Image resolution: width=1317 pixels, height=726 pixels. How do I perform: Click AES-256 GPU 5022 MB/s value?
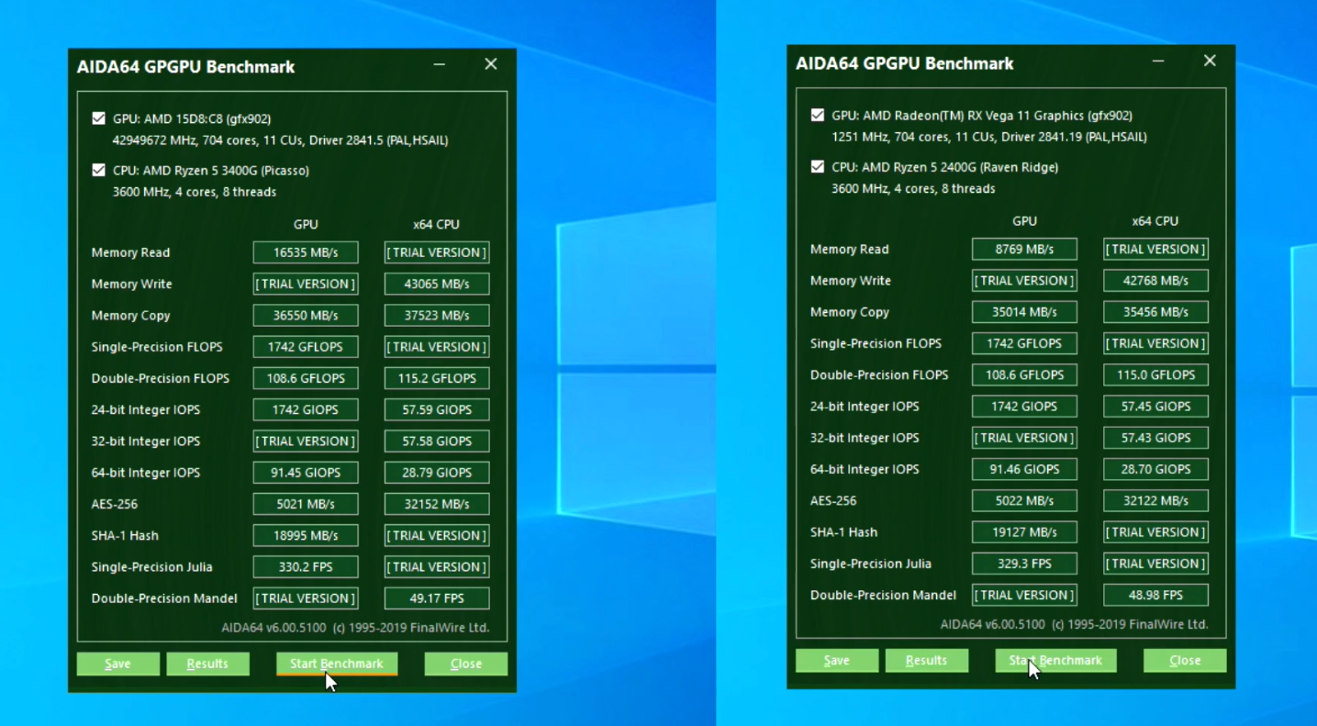tap(1024, 500)
